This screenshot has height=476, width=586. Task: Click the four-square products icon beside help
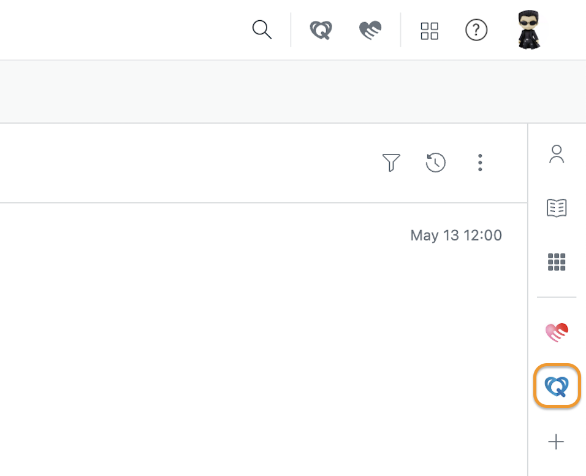pos(430,31)
